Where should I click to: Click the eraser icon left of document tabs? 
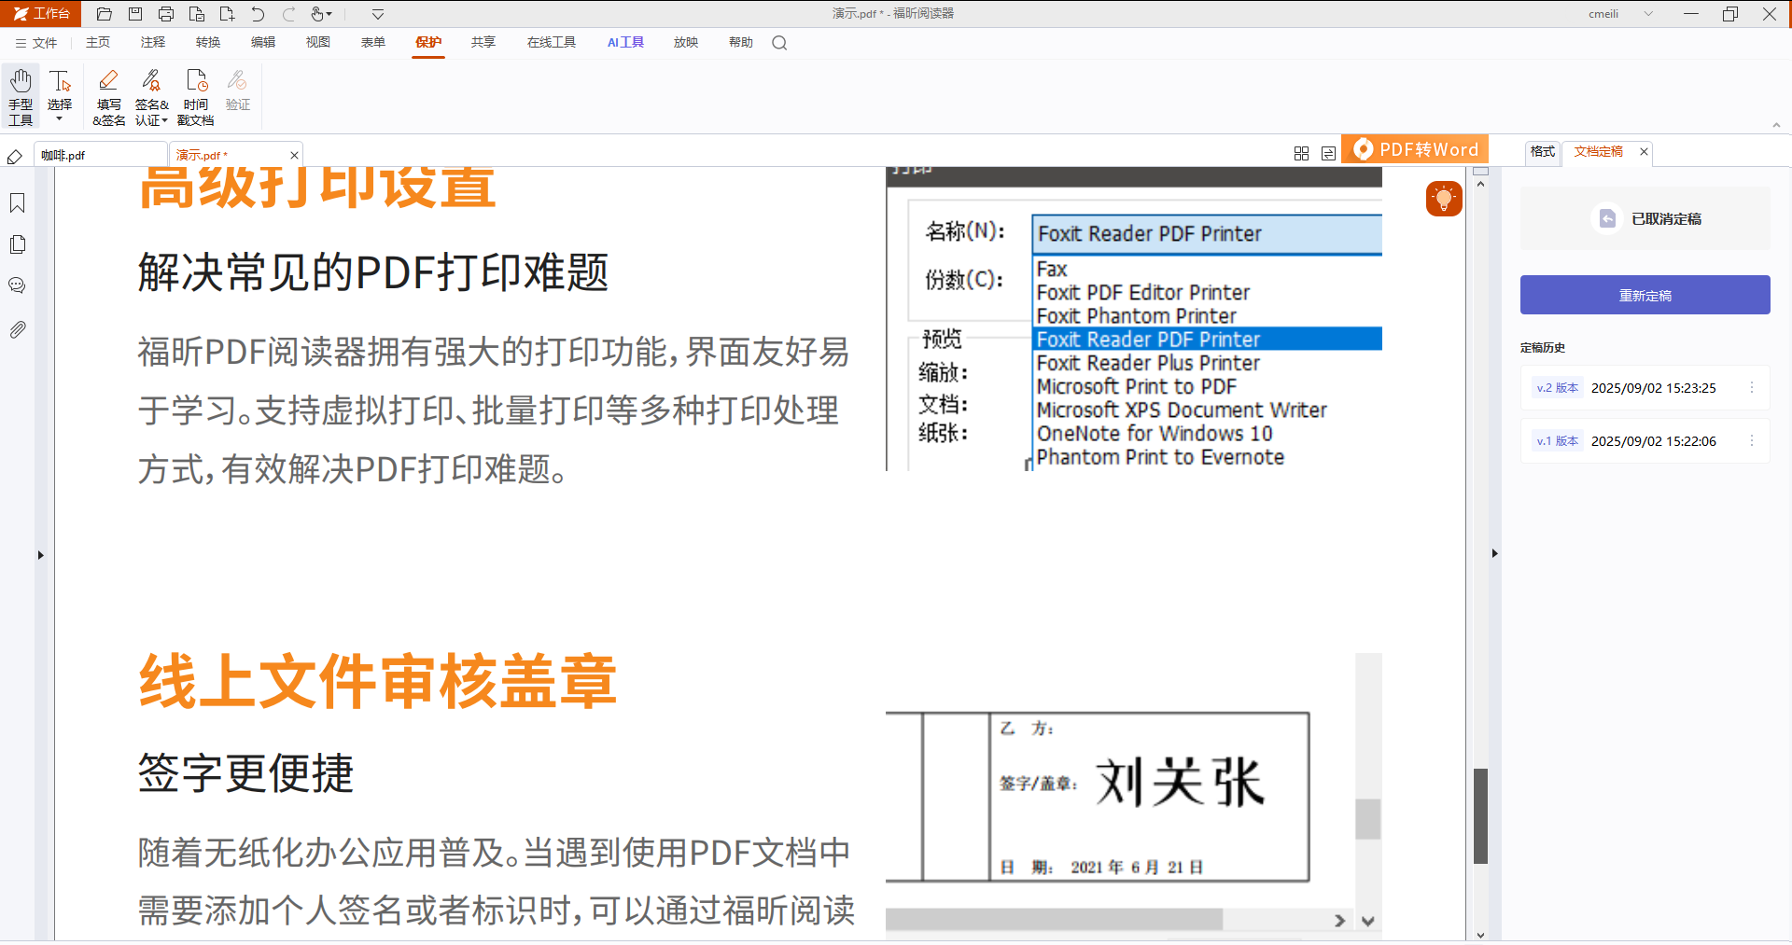click(15, 157)
